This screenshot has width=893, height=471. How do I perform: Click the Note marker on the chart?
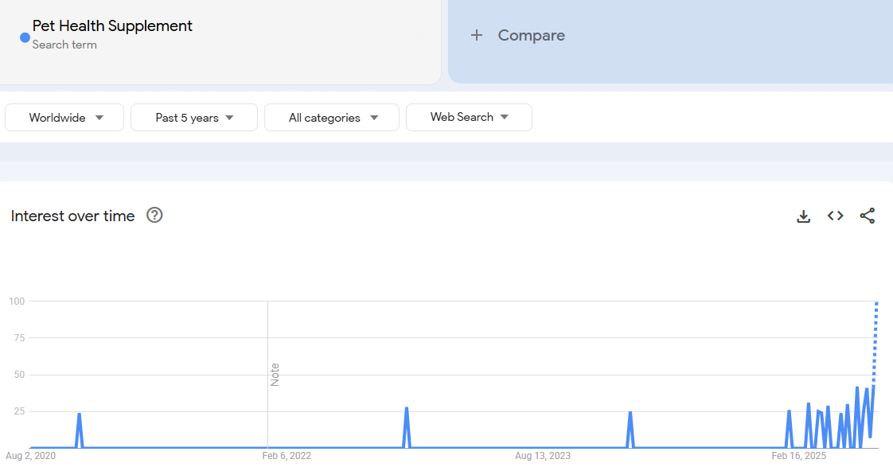click(275, 374)
